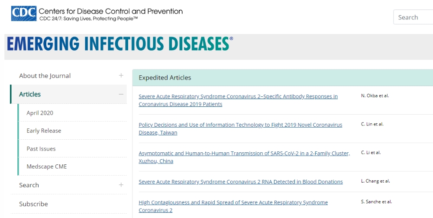Screen dimensions: 433x218
Task: Click Centers for Disease Control header text
Action: (x=110, y=11)
